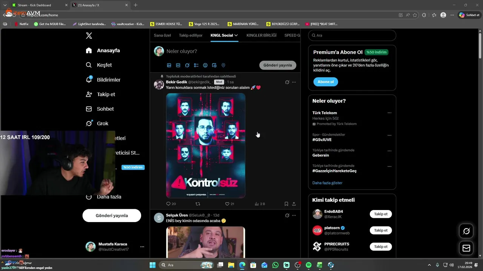Viewport: 483px width, 271px height.
Task: Bookmark Bekir Gedik's post
Action: click(286, 204)
